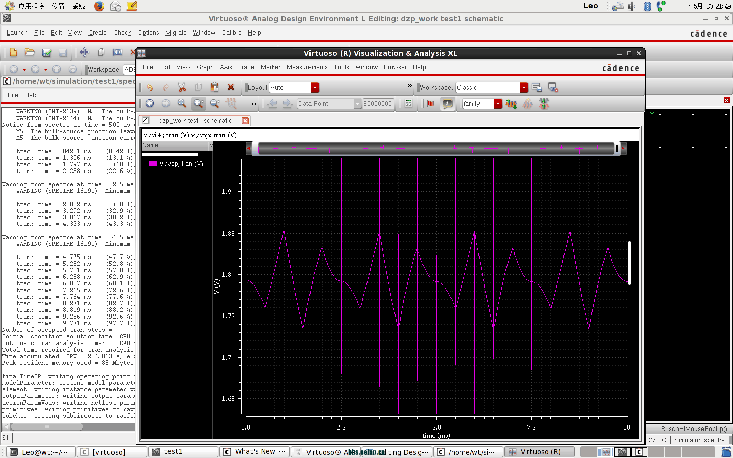Open File menu in spectre log window
Image resolution: width=733 pixels, height=458 pixels.
(x=13, y=95)
